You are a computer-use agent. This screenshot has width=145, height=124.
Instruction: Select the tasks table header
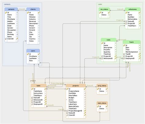pos(39,86)
